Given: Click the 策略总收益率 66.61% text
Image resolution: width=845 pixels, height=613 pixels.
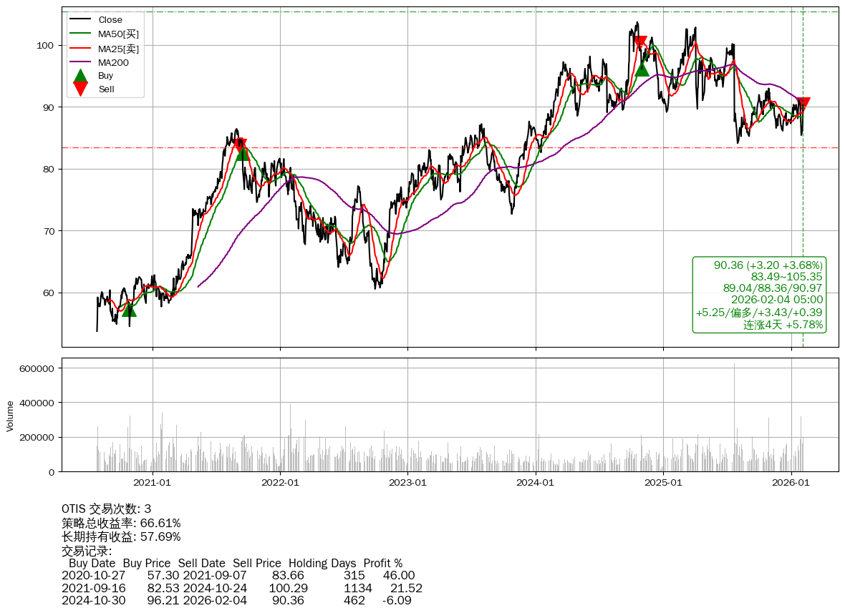Looking at the screenshot, I should point(121,523).
